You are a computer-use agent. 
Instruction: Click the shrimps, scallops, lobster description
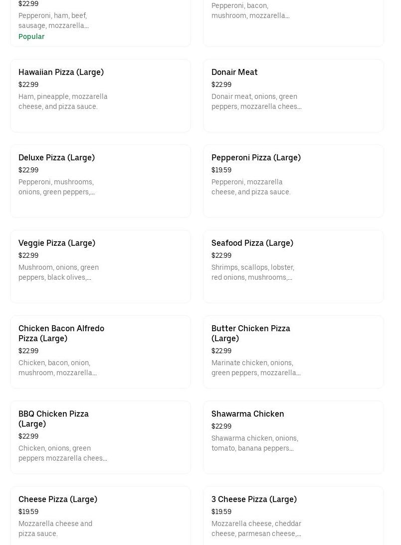(252, 272)
